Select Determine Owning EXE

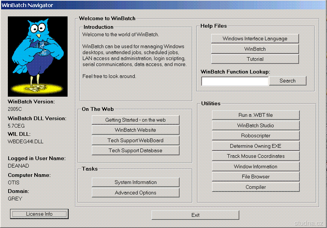(256, 146)
